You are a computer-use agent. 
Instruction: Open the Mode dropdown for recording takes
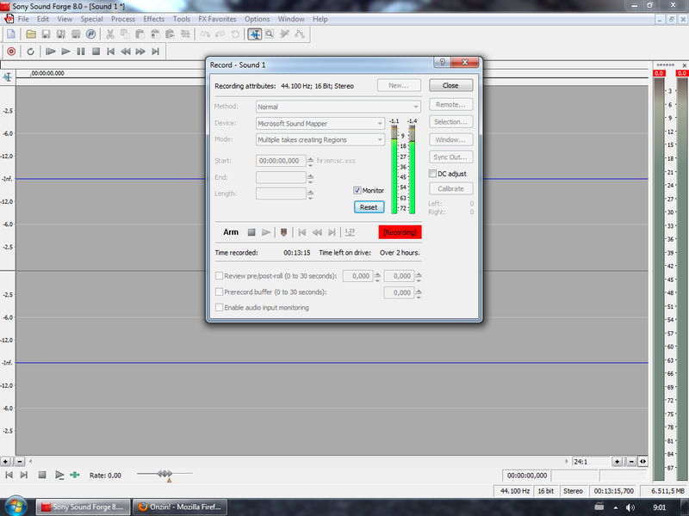(x=320, y=140)
